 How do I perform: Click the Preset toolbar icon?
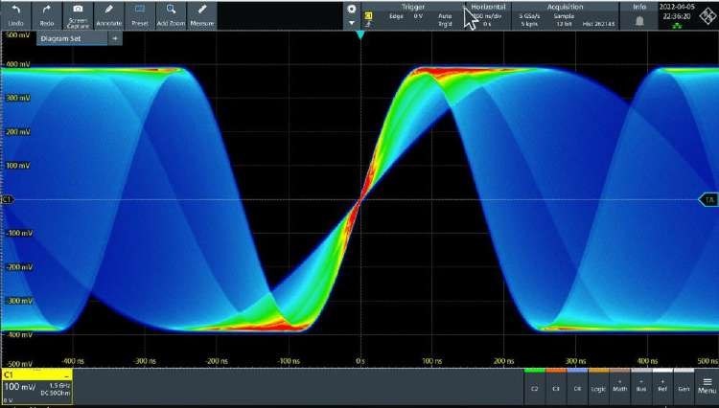click(x=140, y=13)
